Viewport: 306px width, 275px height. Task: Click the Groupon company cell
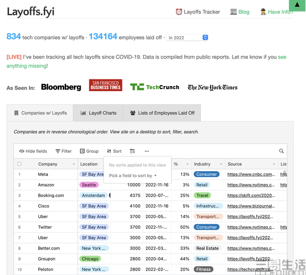tap(46, 259)
